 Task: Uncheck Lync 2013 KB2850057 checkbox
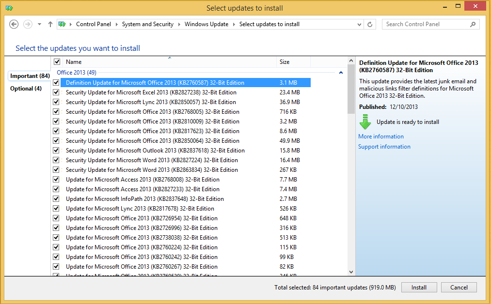pos(56,102)
